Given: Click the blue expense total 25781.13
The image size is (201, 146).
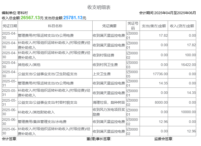Looking at the screenshot, I should 73,18.
